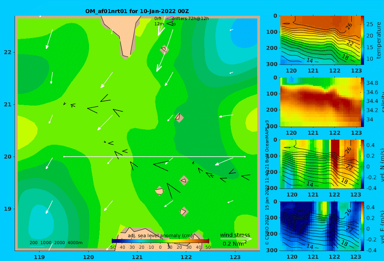
Task: Click the '12m' legend label
Action: 159,24
